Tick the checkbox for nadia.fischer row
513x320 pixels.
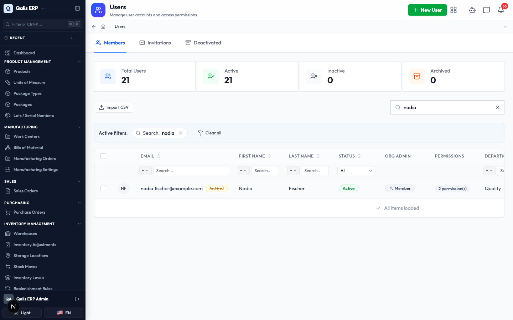(x=103, y=188)
